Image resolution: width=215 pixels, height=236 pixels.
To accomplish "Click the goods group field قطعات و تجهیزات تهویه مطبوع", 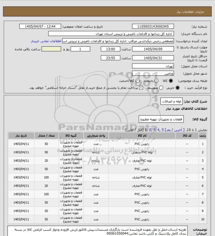I will click(x=161, y=119).
